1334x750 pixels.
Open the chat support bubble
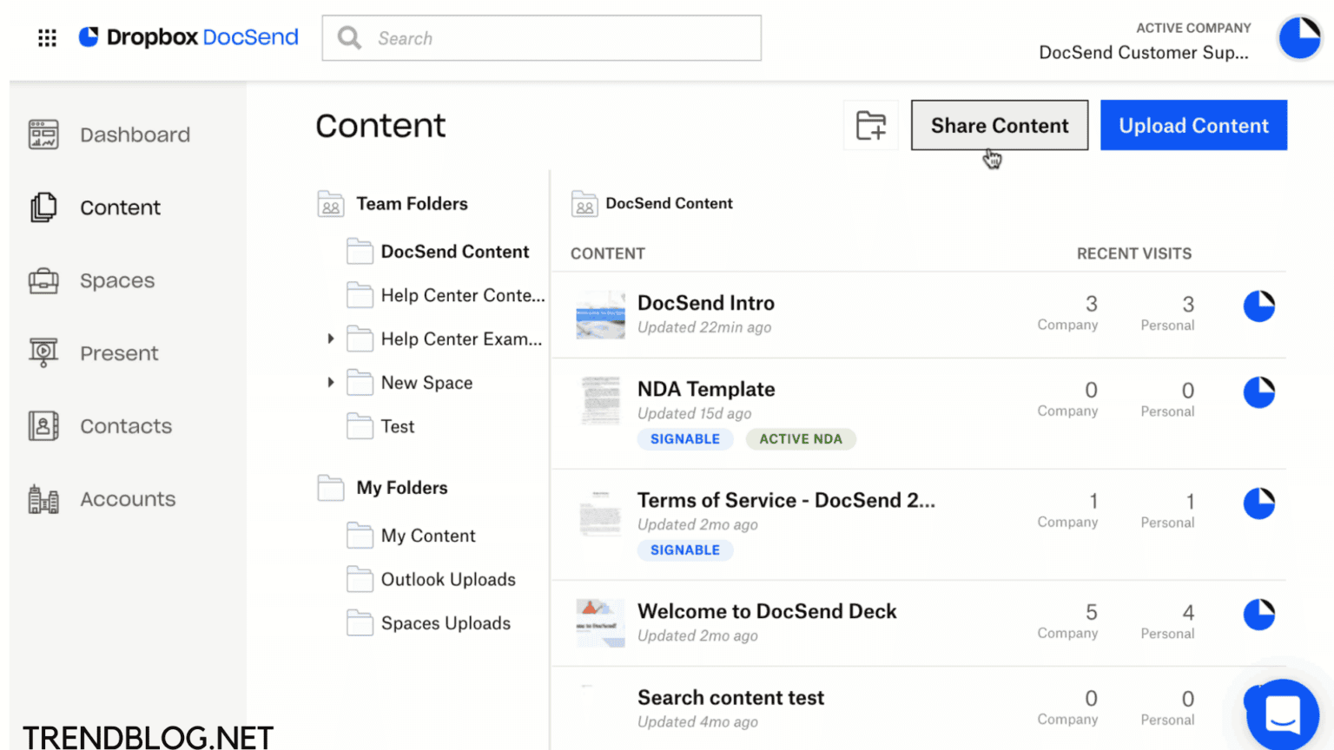(1282, 714)
